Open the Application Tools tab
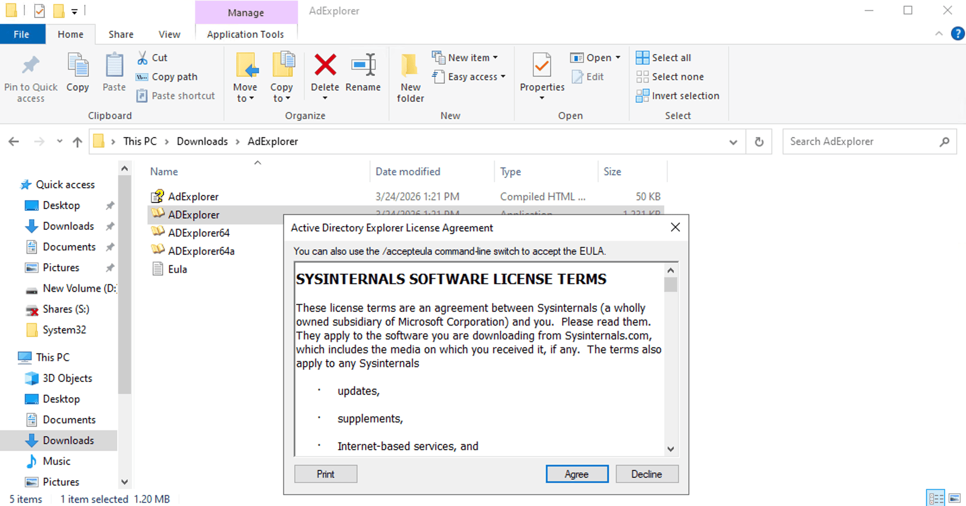The image size is (966, 506). tap(245, 34)
